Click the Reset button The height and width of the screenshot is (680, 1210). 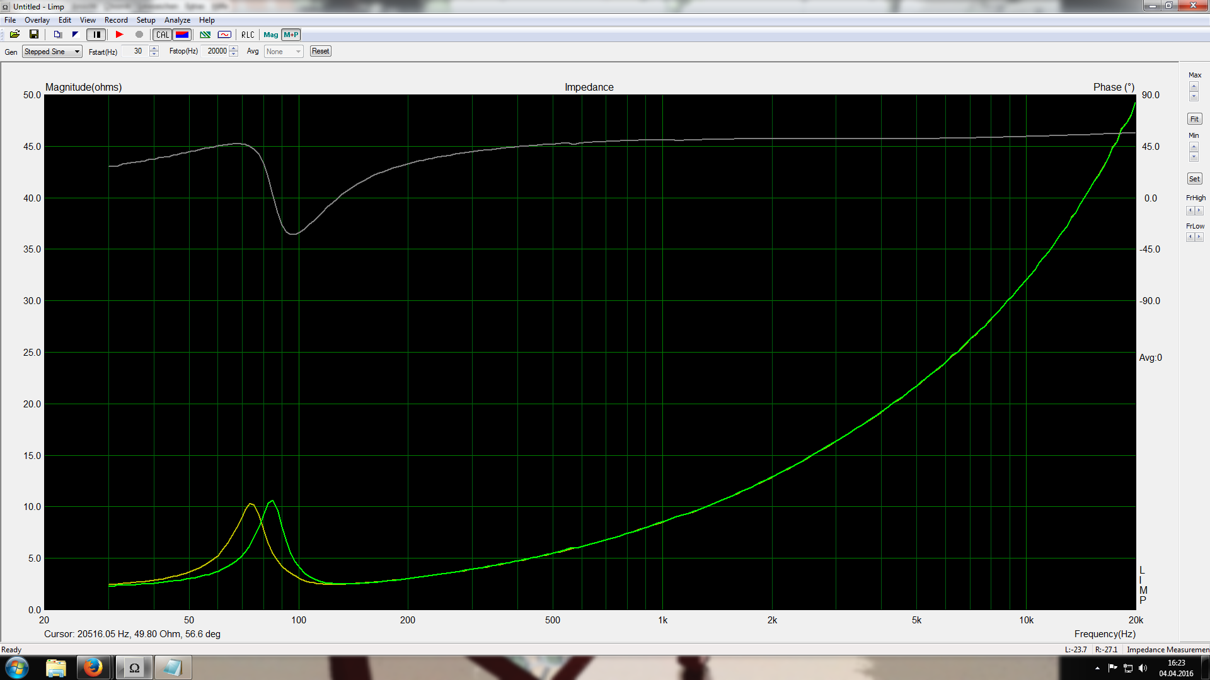[320, 52]
